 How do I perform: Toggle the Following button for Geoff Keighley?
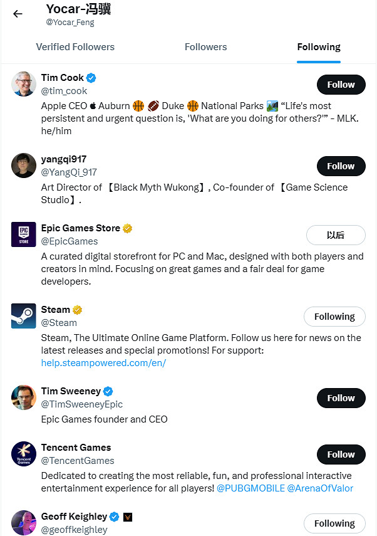(x=334, y=523)
